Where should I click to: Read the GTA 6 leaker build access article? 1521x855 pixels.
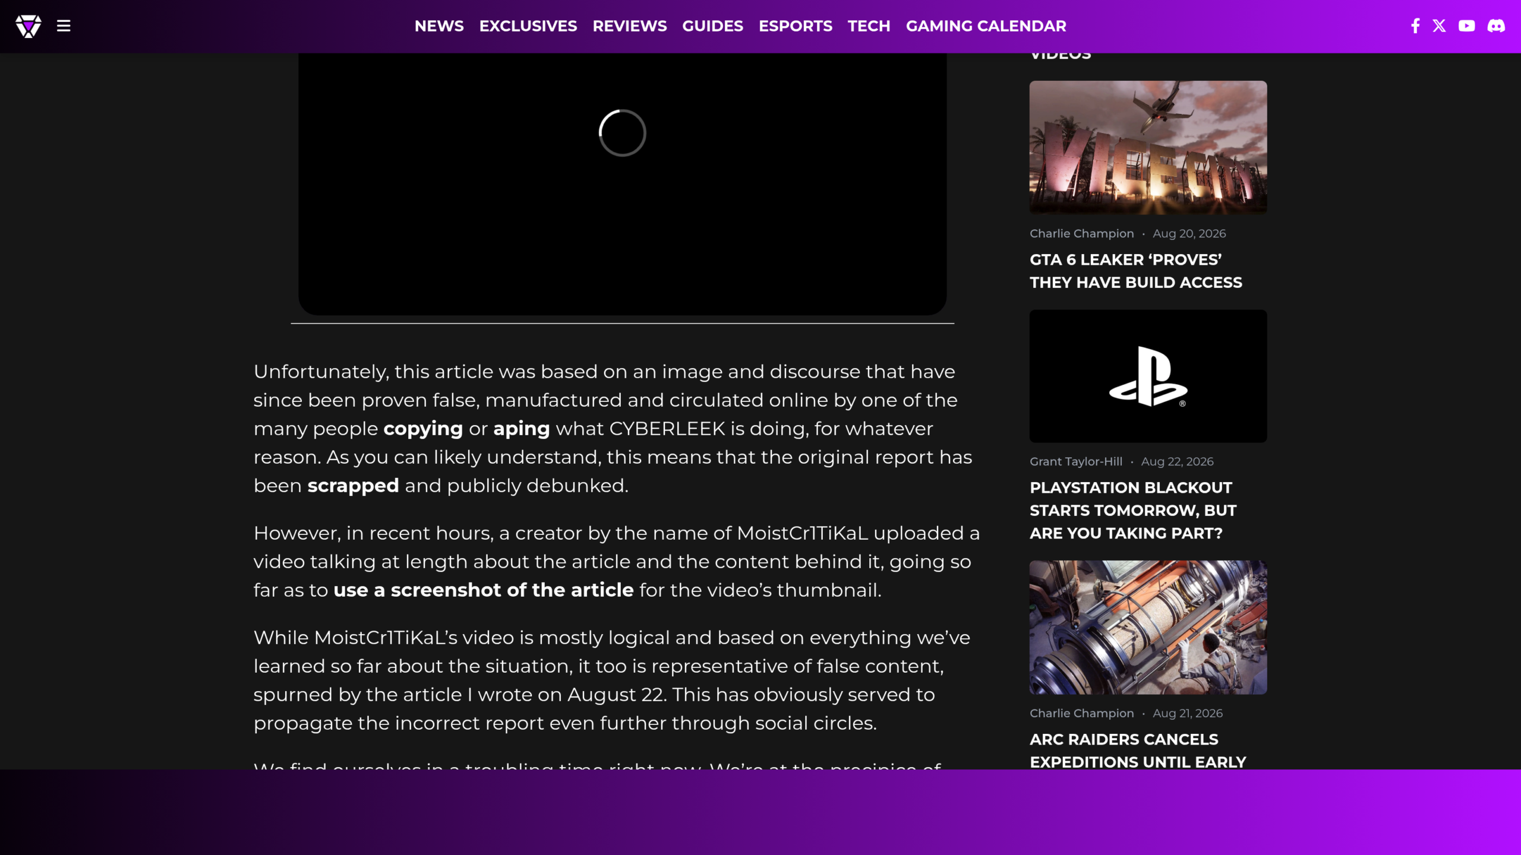(1136, 271)
